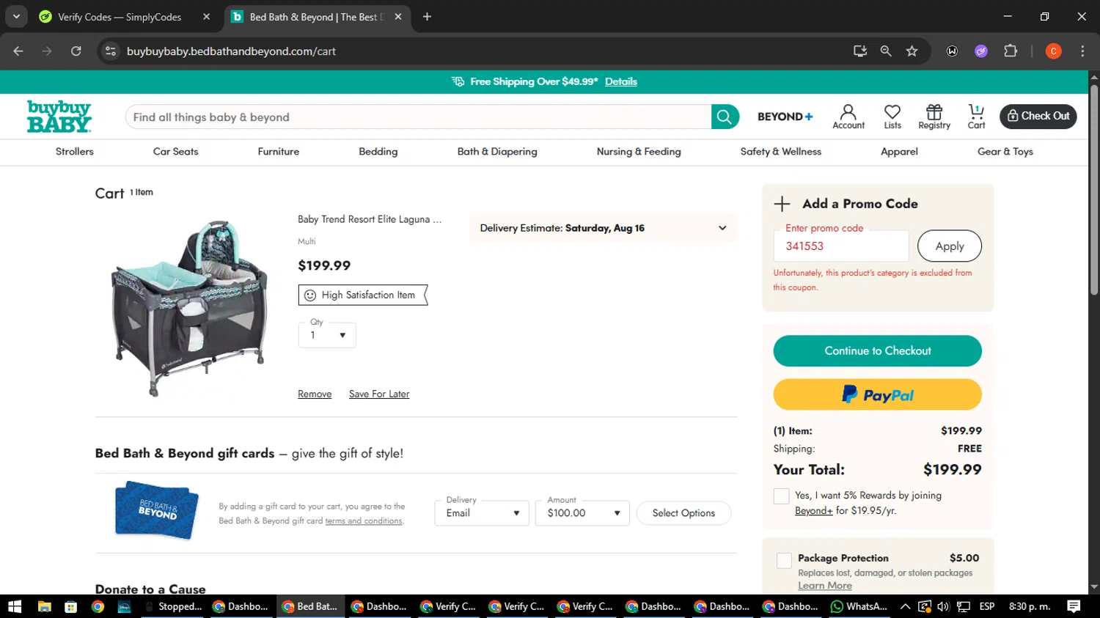The image size is (1100, 618).
Task: Click the Check Out button in header
Action: pyautogui.click(x=1038, y=116)
